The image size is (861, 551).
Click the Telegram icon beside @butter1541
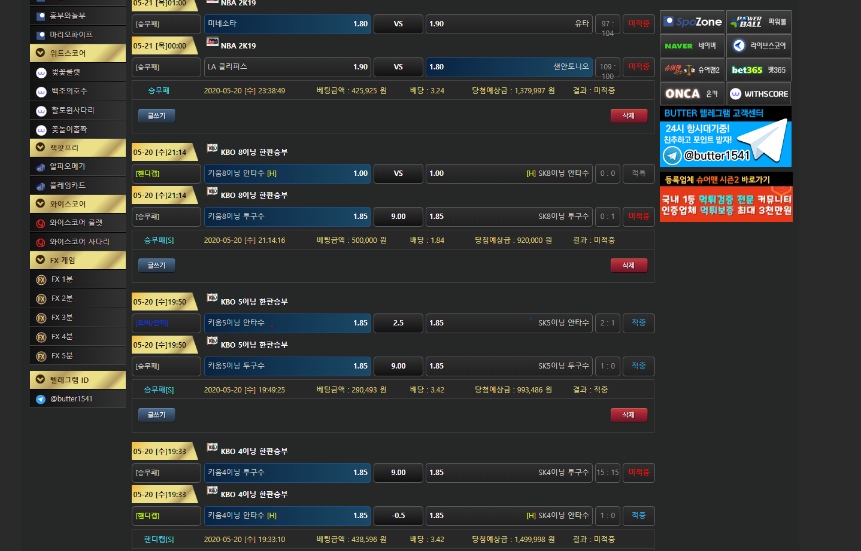pos(41,400)
